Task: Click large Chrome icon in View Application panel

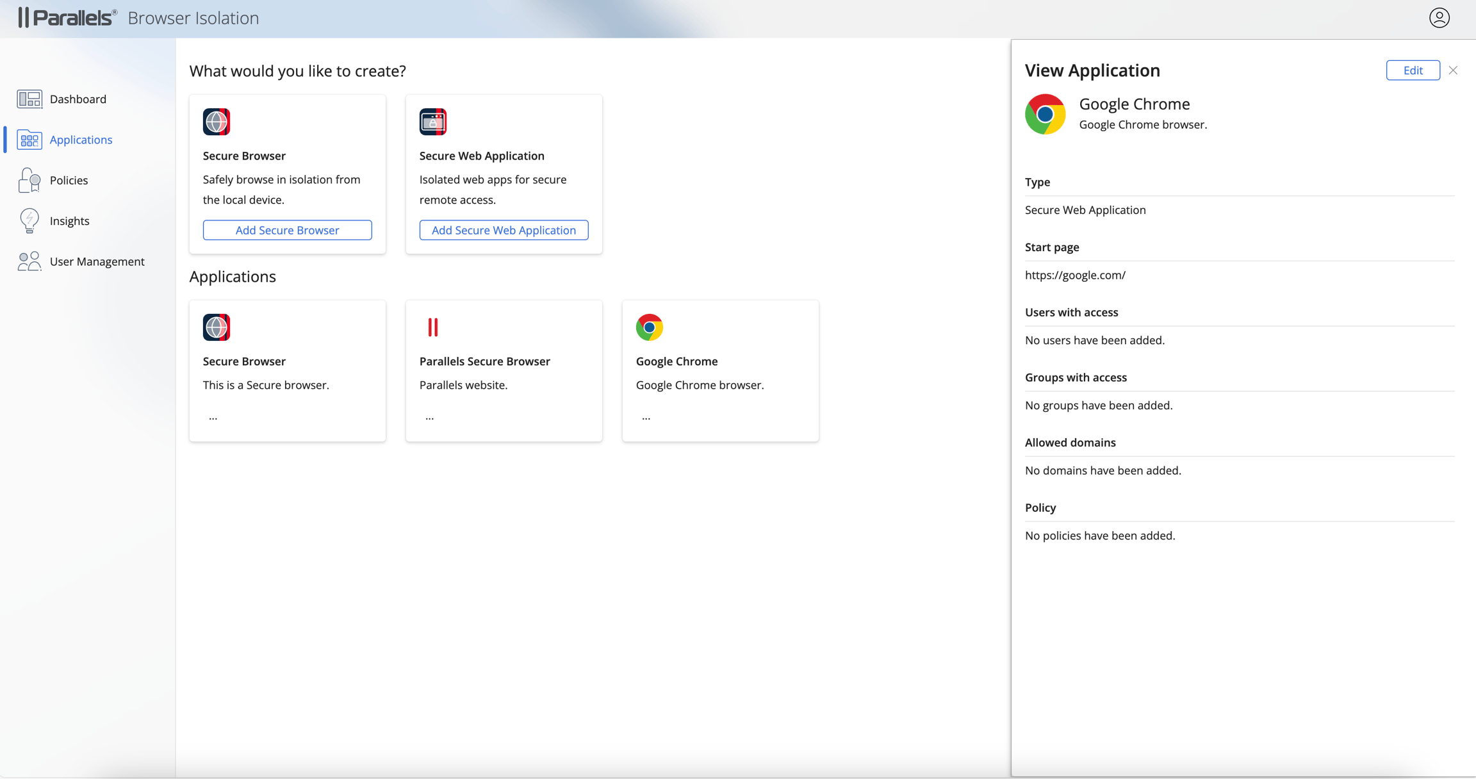Action: (x=1045, y=114)
